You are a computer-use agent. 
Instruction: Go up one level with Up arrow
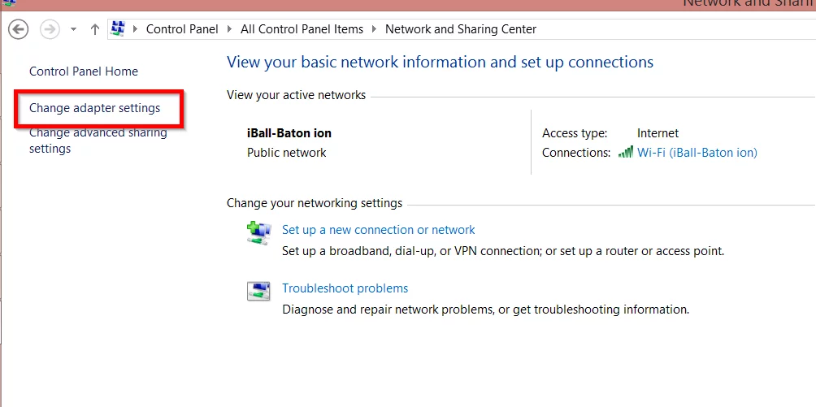coord(95,29)
